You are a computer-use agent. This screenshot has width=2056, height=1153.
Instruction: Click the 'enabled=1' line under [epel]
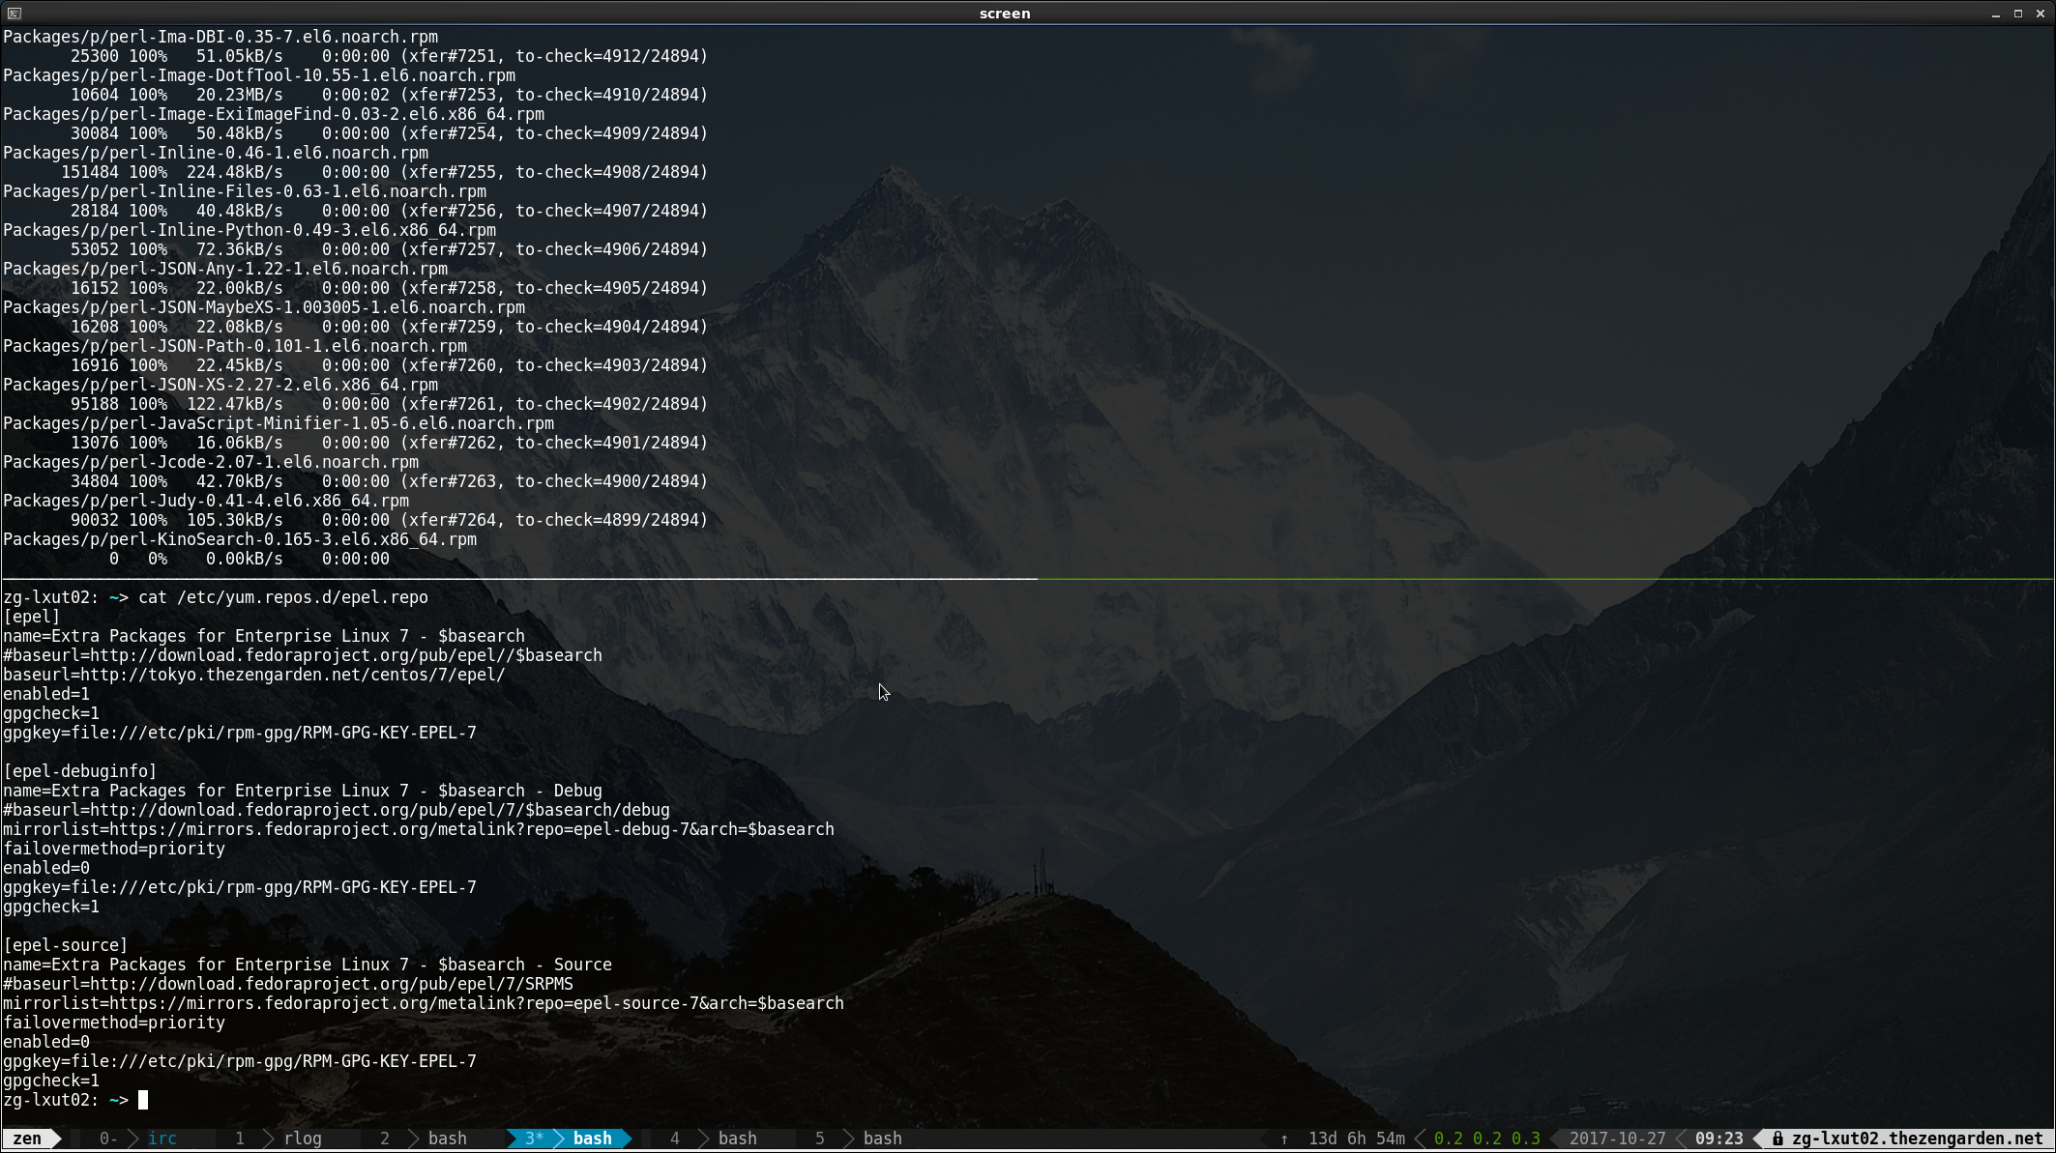tap(45, 694)
